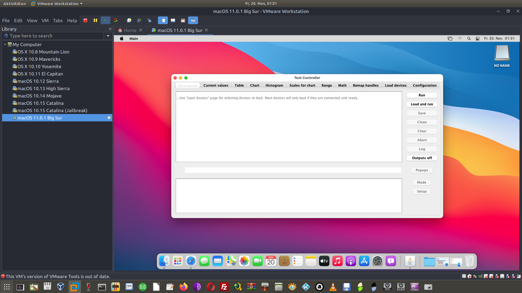Toggle the VMware unity/console view icon
The image size is (522, 293).
pos(193,20)
